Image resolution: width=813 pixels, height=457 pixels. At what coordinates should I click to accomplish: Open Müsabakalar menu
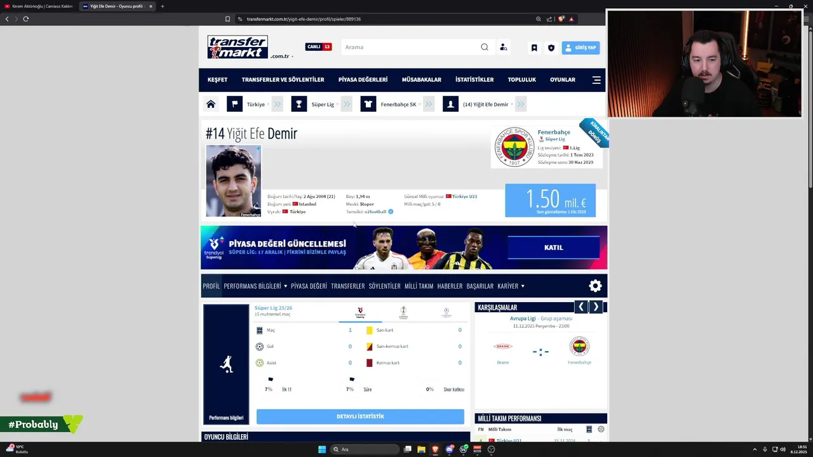point(421,80)
